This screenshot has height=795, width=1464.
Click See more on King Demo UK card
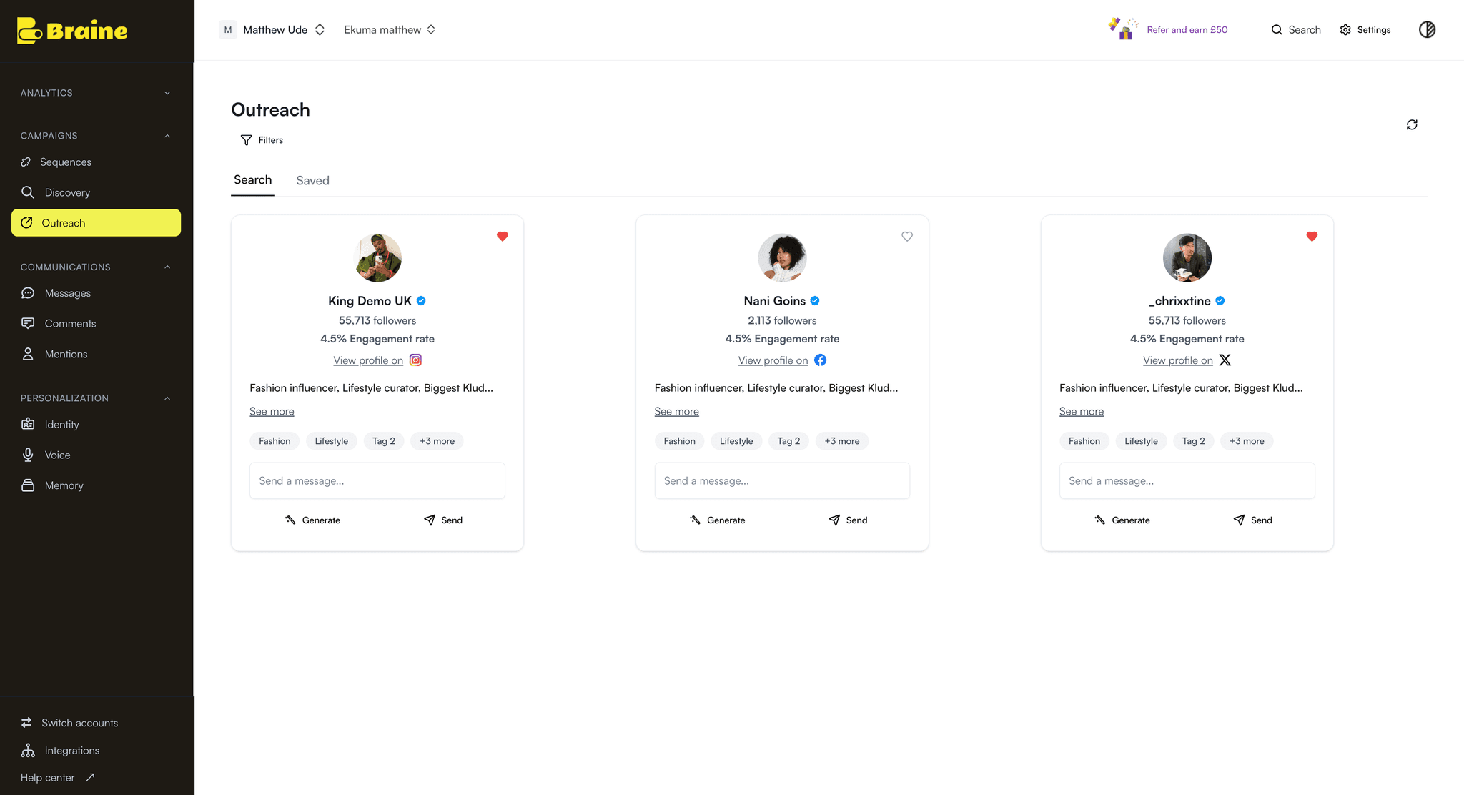[272, 411]
